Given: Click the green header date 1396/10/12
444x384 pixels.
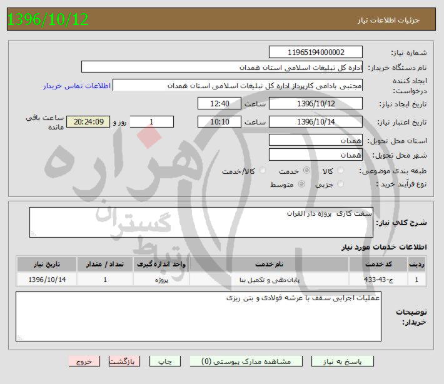Looking at the screenshot, I should pos(48,19).
